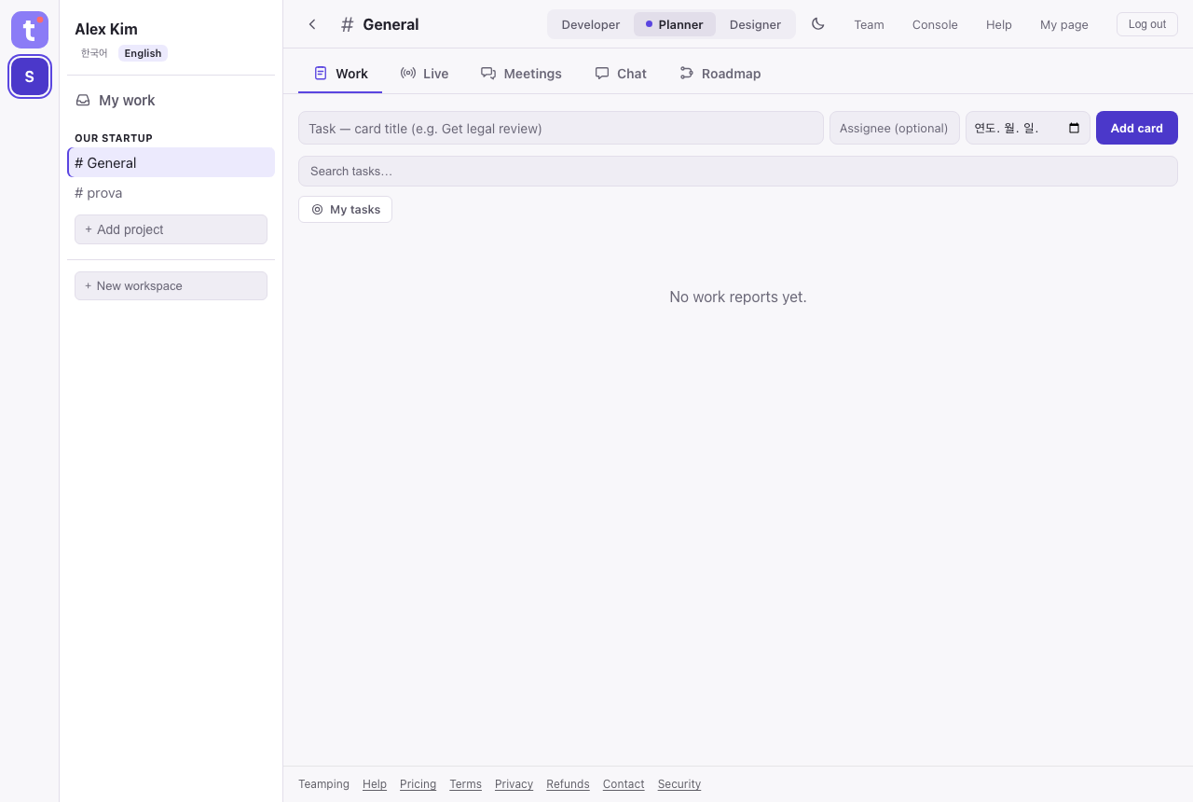Image resolution: width=1193 pixels, height=802 pixels.
Task: Toggle dark mode moon icon
Action: click(x=818, y=24)
